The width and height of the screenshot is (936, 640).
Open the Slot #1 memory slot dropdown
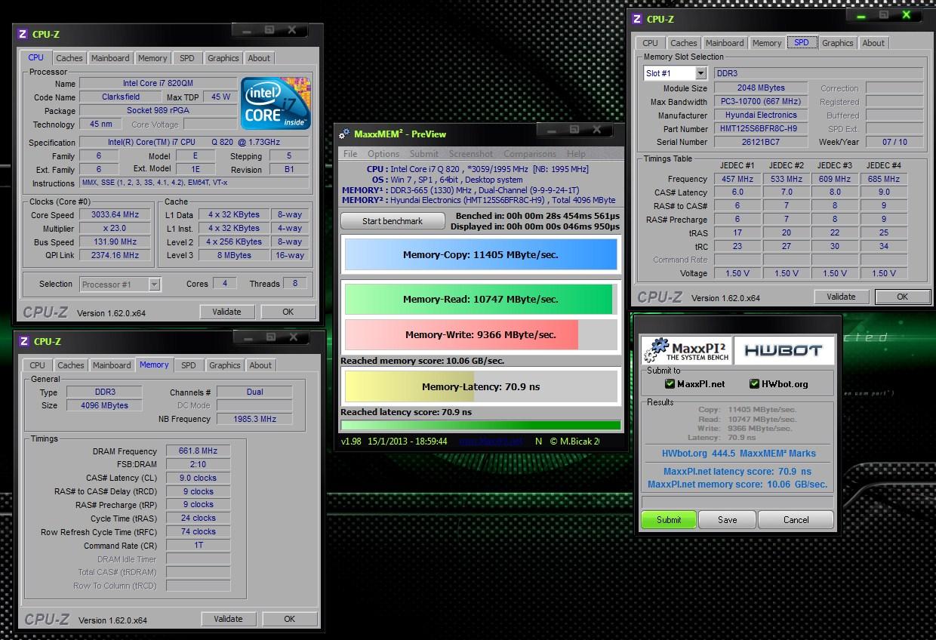tap(701, 73)
